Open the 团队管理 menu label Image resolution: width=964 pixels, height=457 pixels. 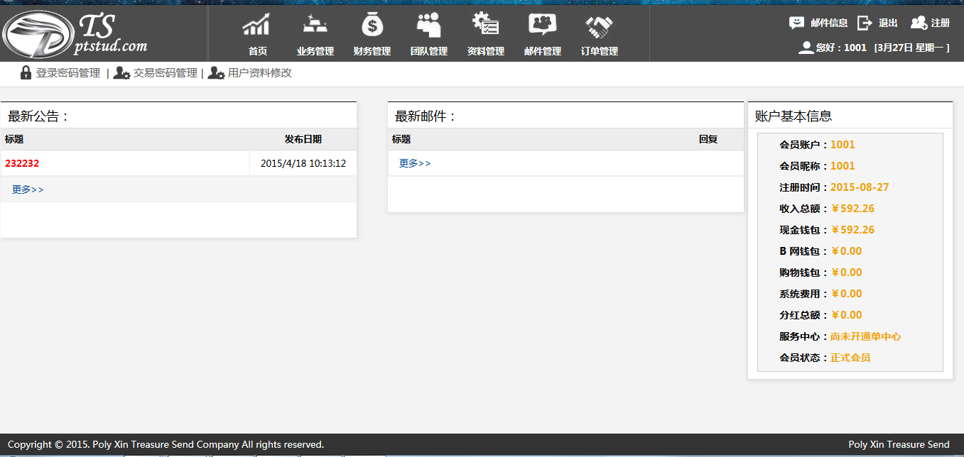coord(429,51)
